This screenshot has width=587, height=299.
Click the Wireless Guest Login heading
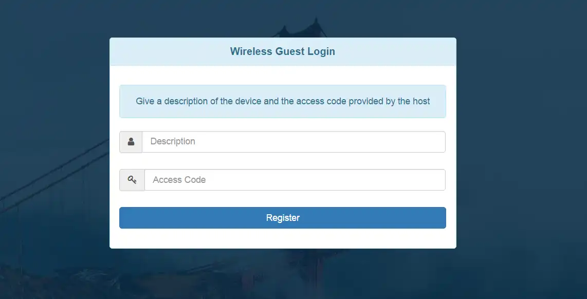point(282,51)
